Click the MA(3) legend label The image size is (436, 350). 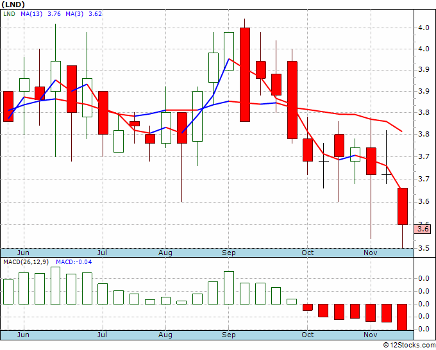coord(74,14)
